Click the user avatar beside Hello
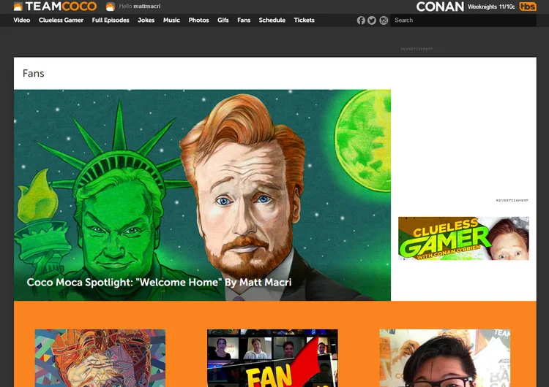The image size is (549, 387). point(110,7)
